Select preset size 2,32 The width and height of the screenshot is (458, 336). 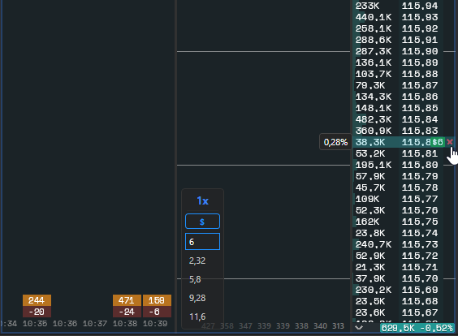(197, 261)
